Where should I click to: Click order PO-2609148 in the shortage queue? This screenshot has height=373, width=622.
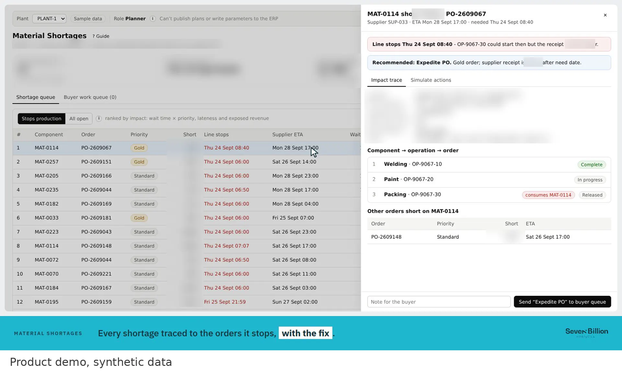[96, 246]
